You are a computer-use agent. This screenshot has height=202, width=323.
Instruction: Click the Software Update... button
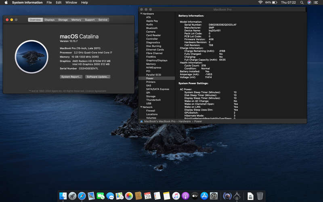tap(98, 77)
